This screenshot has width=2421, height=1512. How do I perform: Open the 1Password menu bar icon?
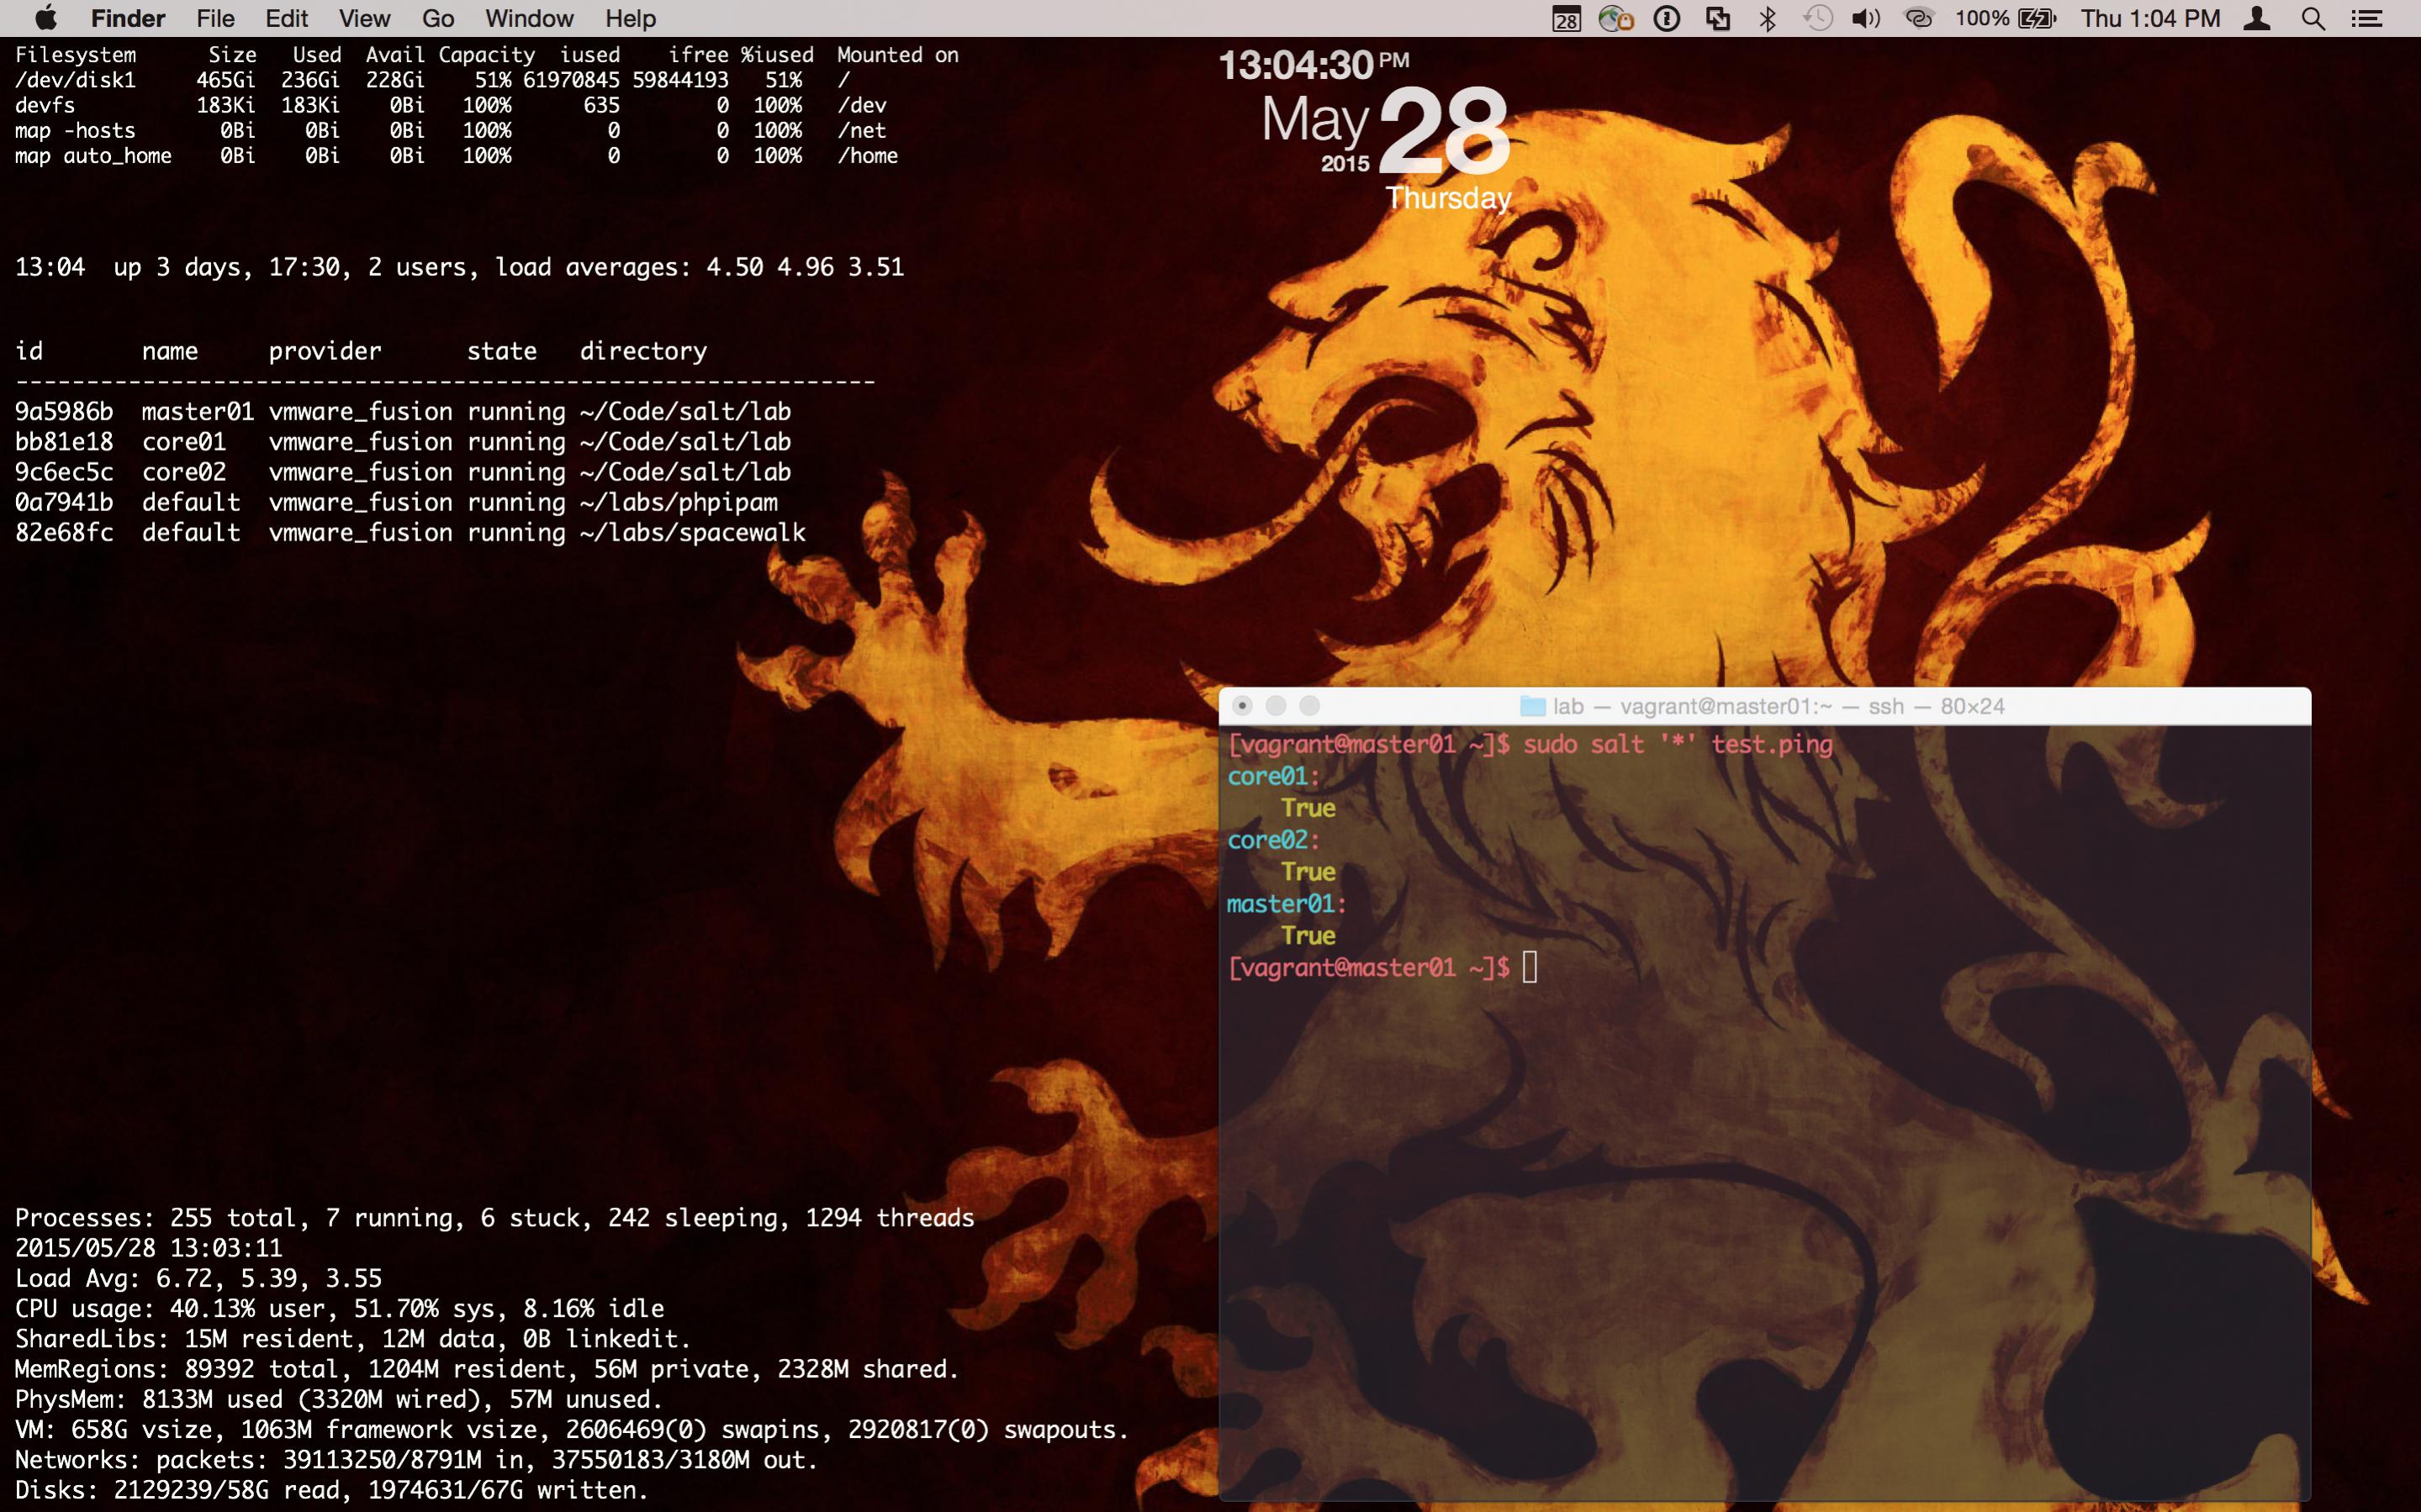pos(1667,18)
